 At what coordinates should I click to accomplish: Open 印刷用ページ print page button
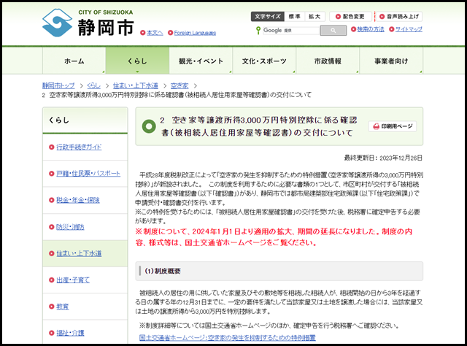[393, 126]
